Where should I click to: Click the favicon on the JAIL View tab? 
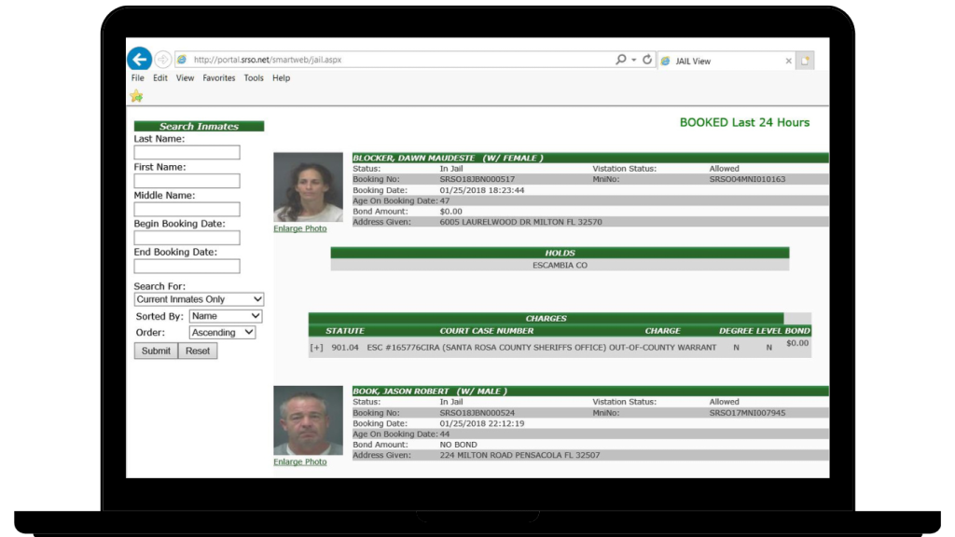pyautogui.click(x=668, y=61)
